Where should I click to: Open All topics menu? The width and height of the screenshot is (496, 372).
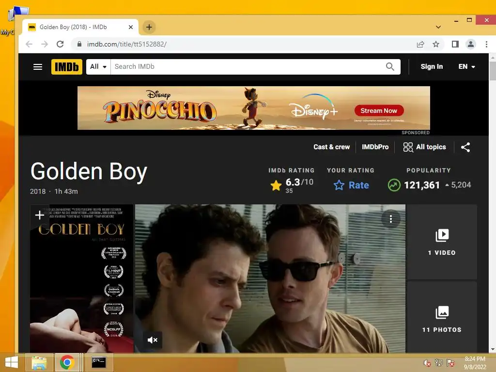pyautogui.click(x=424, y=147)
